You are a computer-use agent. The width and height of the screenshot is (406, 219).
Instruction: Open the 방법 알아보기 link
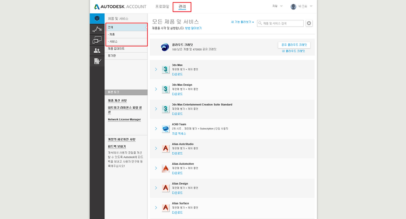click(193, 28)
